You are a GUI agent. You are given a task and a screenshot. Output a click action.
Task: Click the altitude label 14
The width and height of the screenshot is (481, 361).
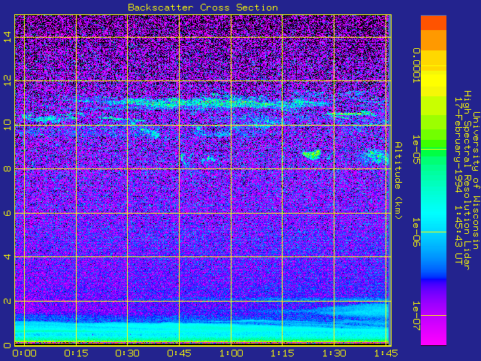click(x=8, y=37)
